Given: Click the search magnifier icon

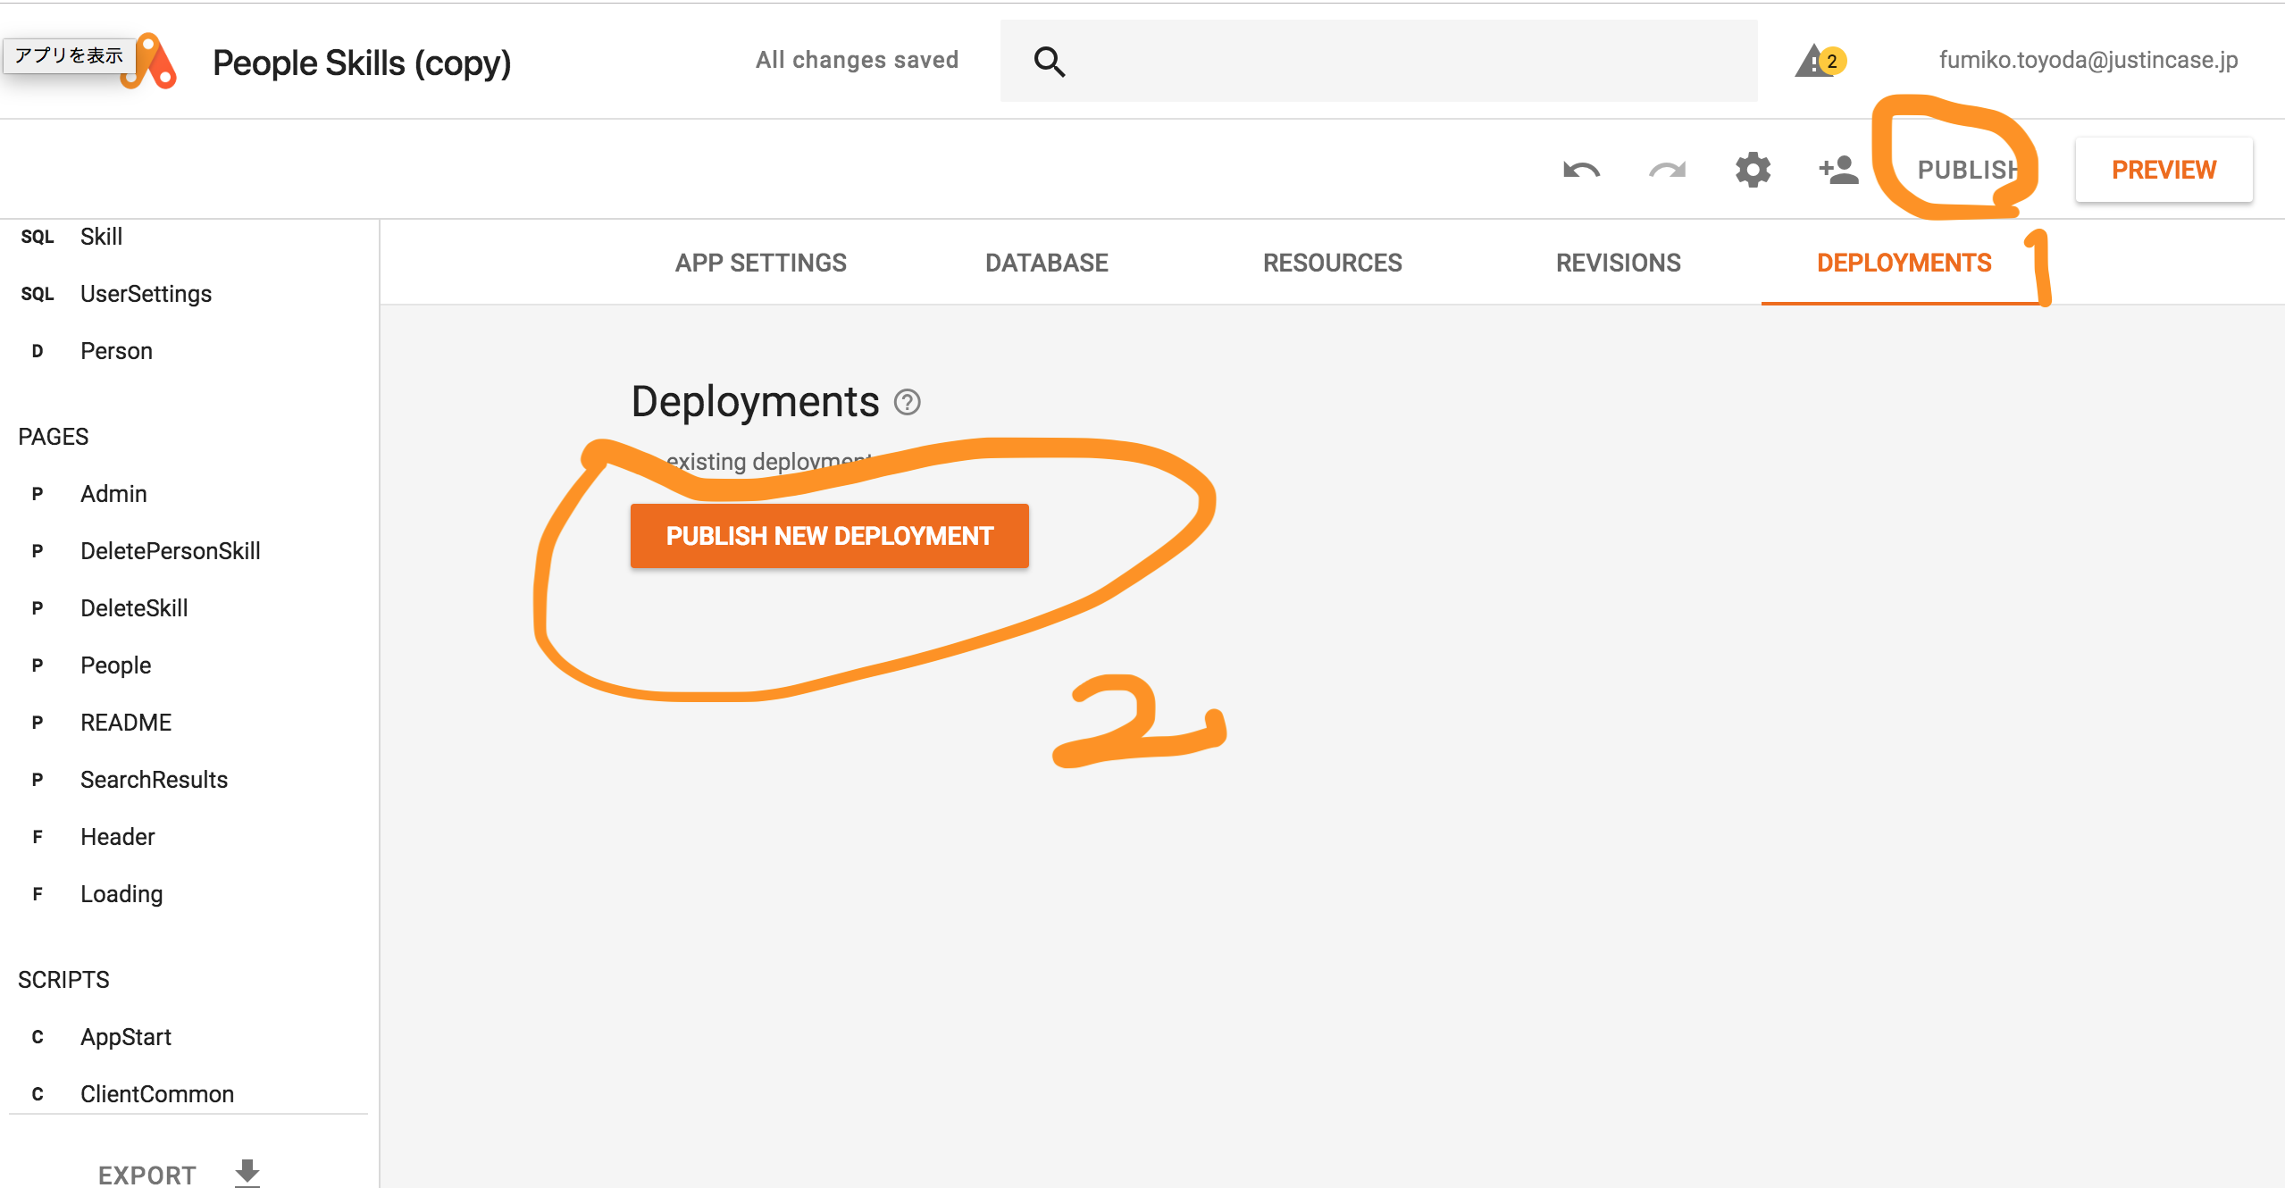Looking at the screenshot, I should 1049,62.
